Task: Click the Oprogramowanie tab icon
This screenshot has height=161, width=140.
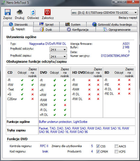Action: pos(105,29)
